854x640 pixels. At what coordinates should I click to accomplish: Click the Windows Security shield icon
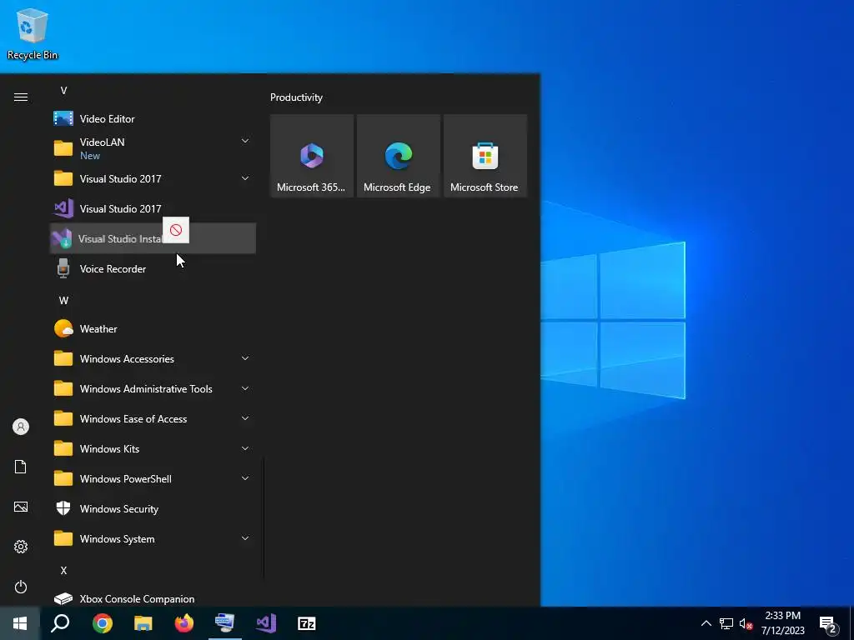point(63,508)
